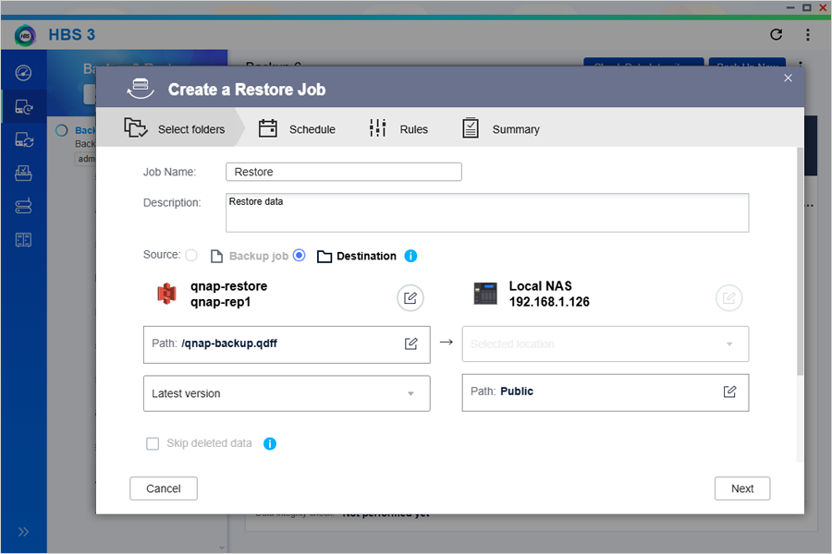This screenshot has width=832, height=554.
Task: Edit the Public destination path
Action: point(729,391)
